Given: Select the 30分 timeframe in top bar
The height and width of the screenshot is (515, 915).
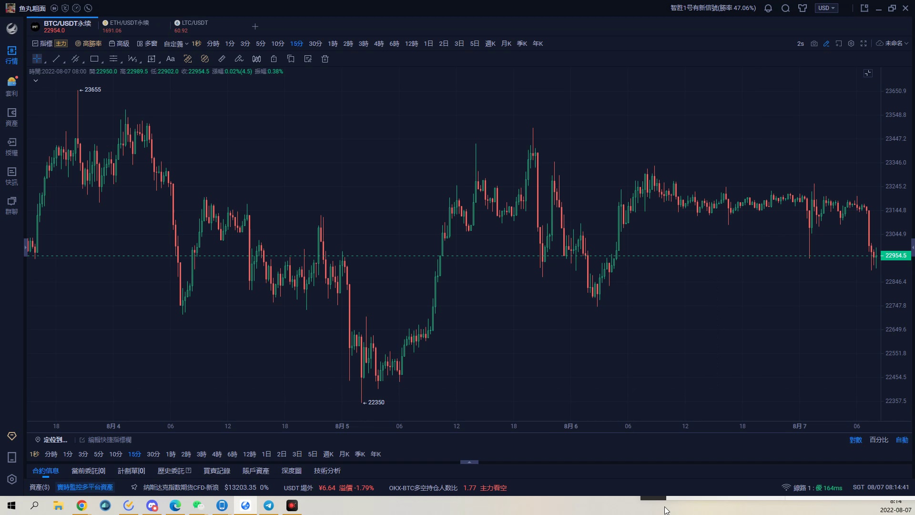Looking at the screenshot, I should tap(315, 43).
